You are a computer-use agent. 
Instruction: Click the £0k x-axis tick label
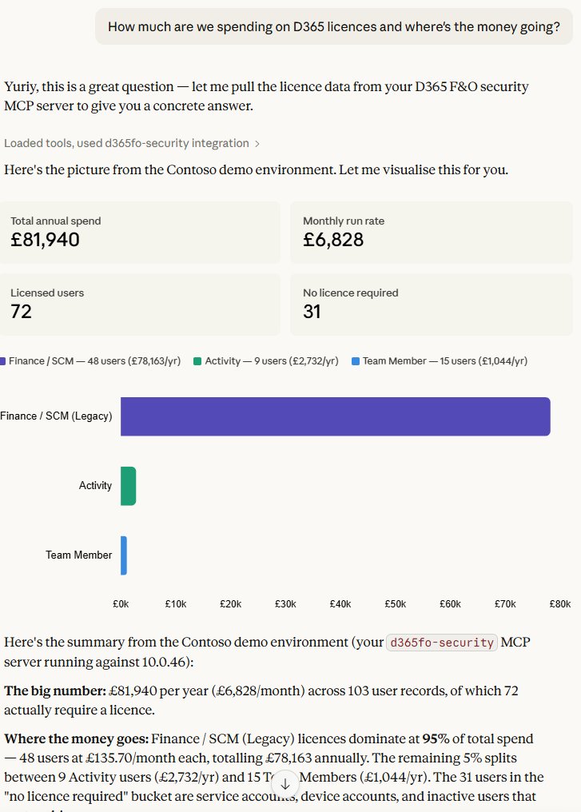[121, 604]
